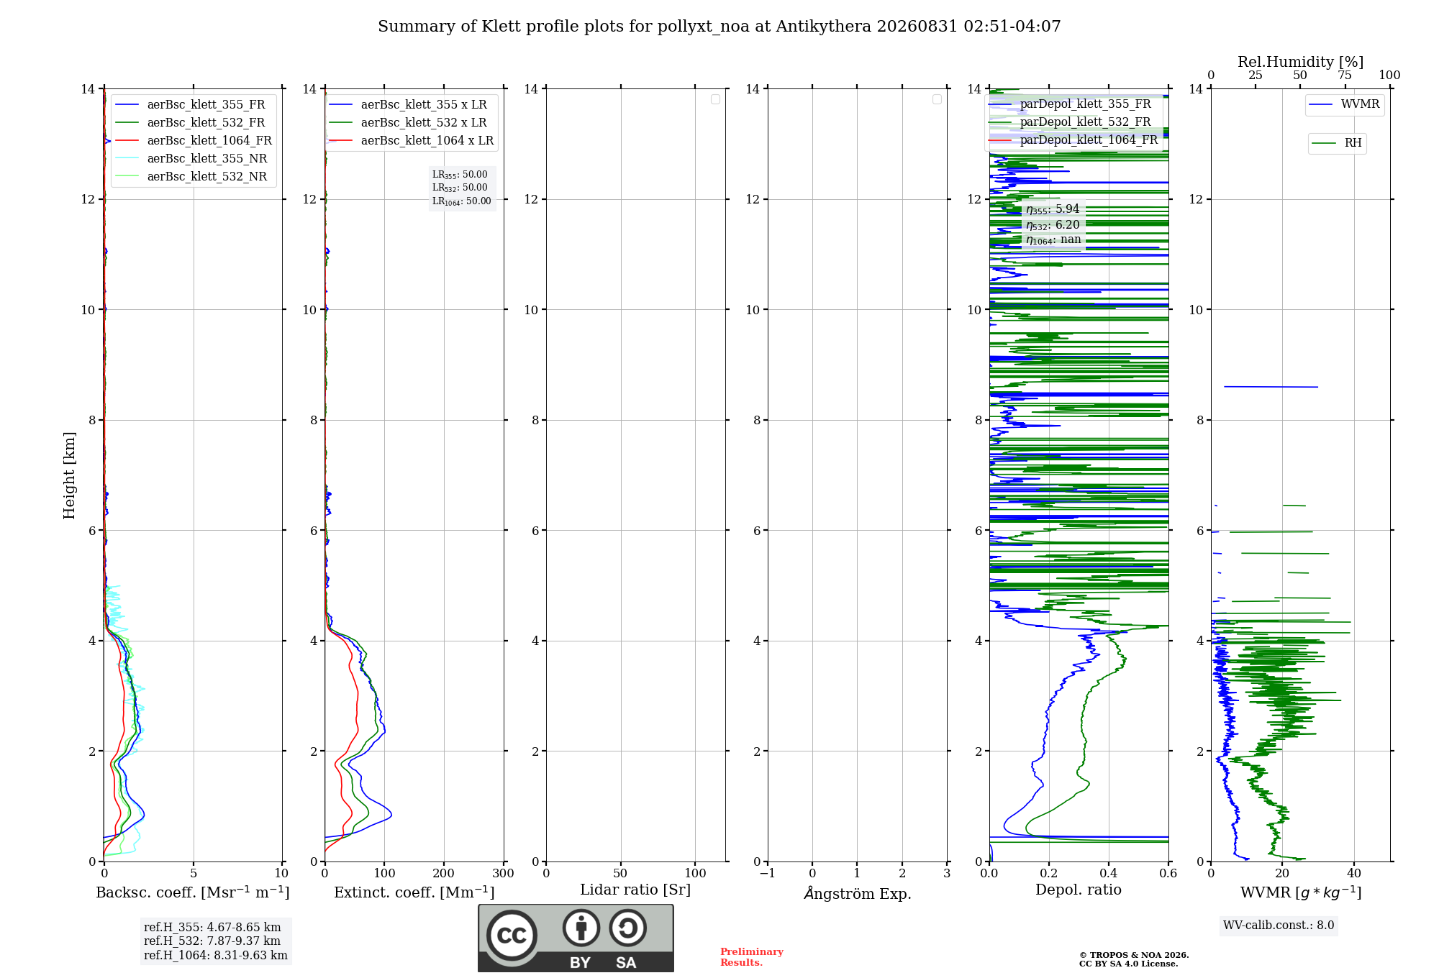
Task: Click the Creative Commons CC logo icon
Action: 512,935
